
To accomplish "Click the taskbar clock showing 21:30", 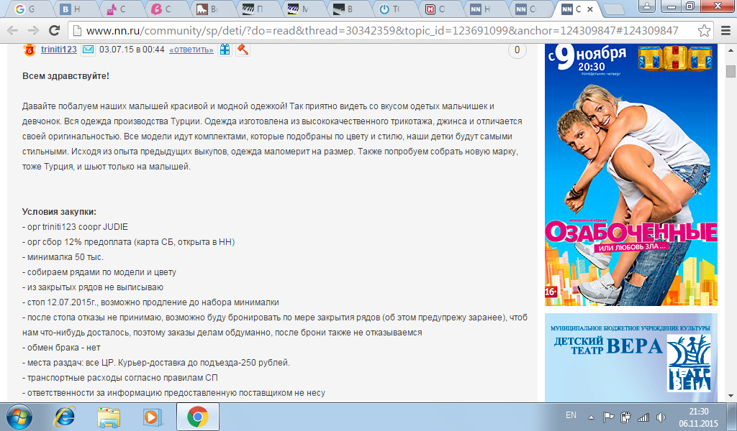I will [698, 417].
